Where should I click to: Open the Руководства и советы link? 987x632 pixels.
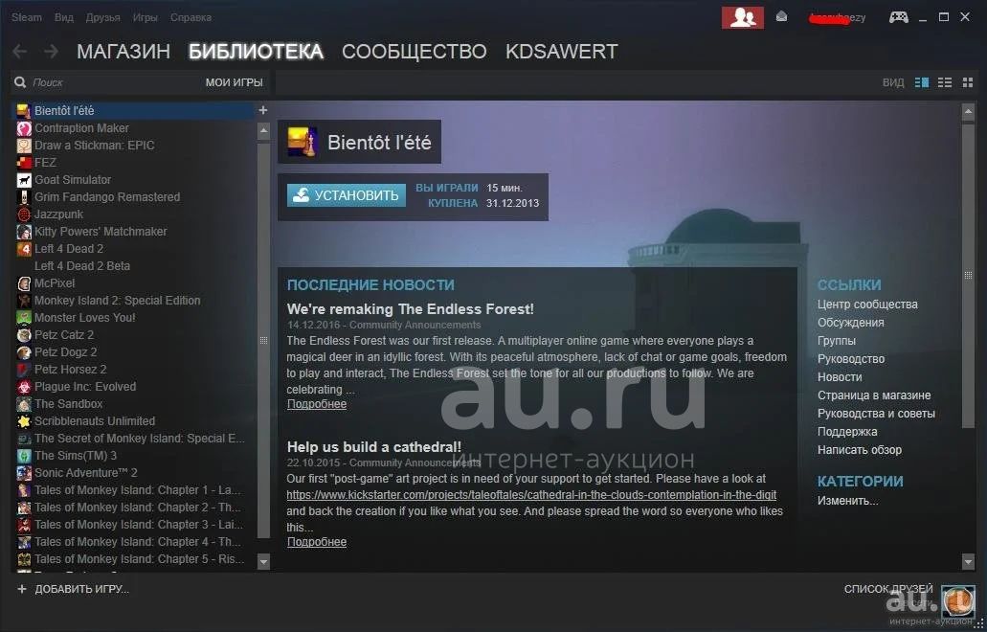pos(876,414)
